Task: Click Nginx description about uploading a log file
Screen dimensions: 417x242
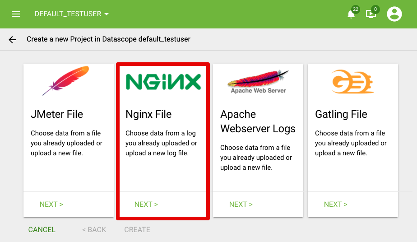Action: coord(162,143)
